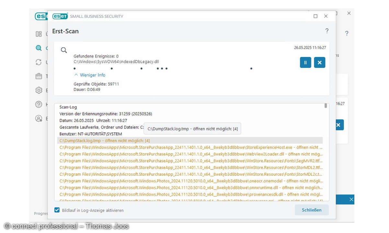
Task: Click the Version der Erkennungsroutine line
Action: pyautogui.click(x=106, y=114)
